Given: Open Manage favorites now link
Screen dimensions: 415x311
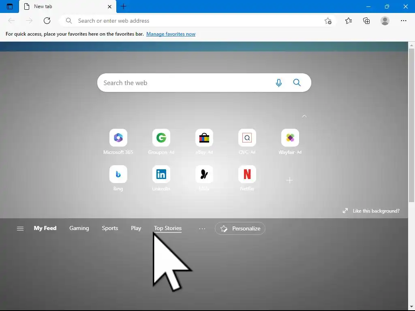Looking at the screenshot, I should point(171,34).
